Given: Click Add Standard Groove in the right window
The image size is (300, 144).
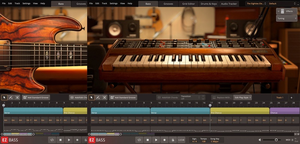Looking at the screenshot, I should 123,97.
